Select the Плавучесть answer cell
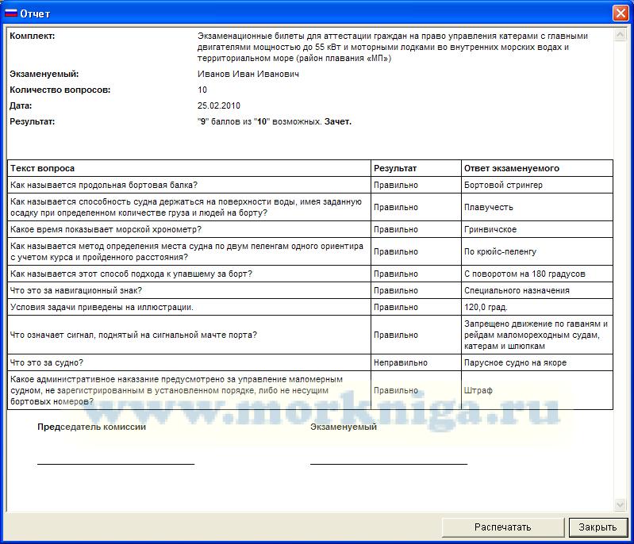This screenshot has width=634, height=544. pos(488,207)
